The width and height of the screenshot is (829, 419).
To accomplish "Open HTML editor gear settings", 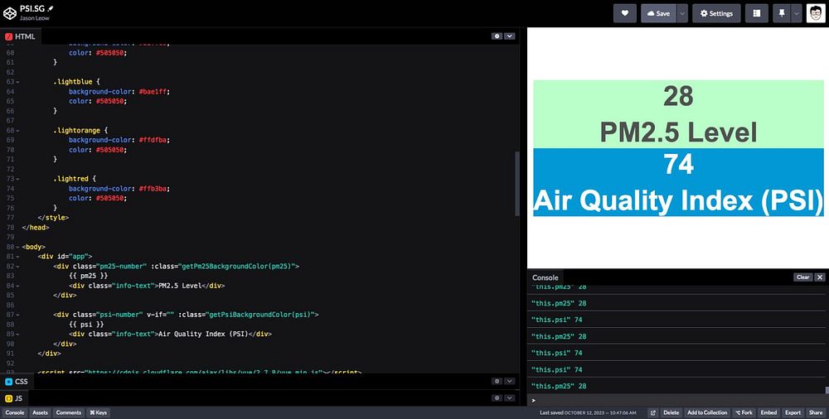I will coord(497,36).
